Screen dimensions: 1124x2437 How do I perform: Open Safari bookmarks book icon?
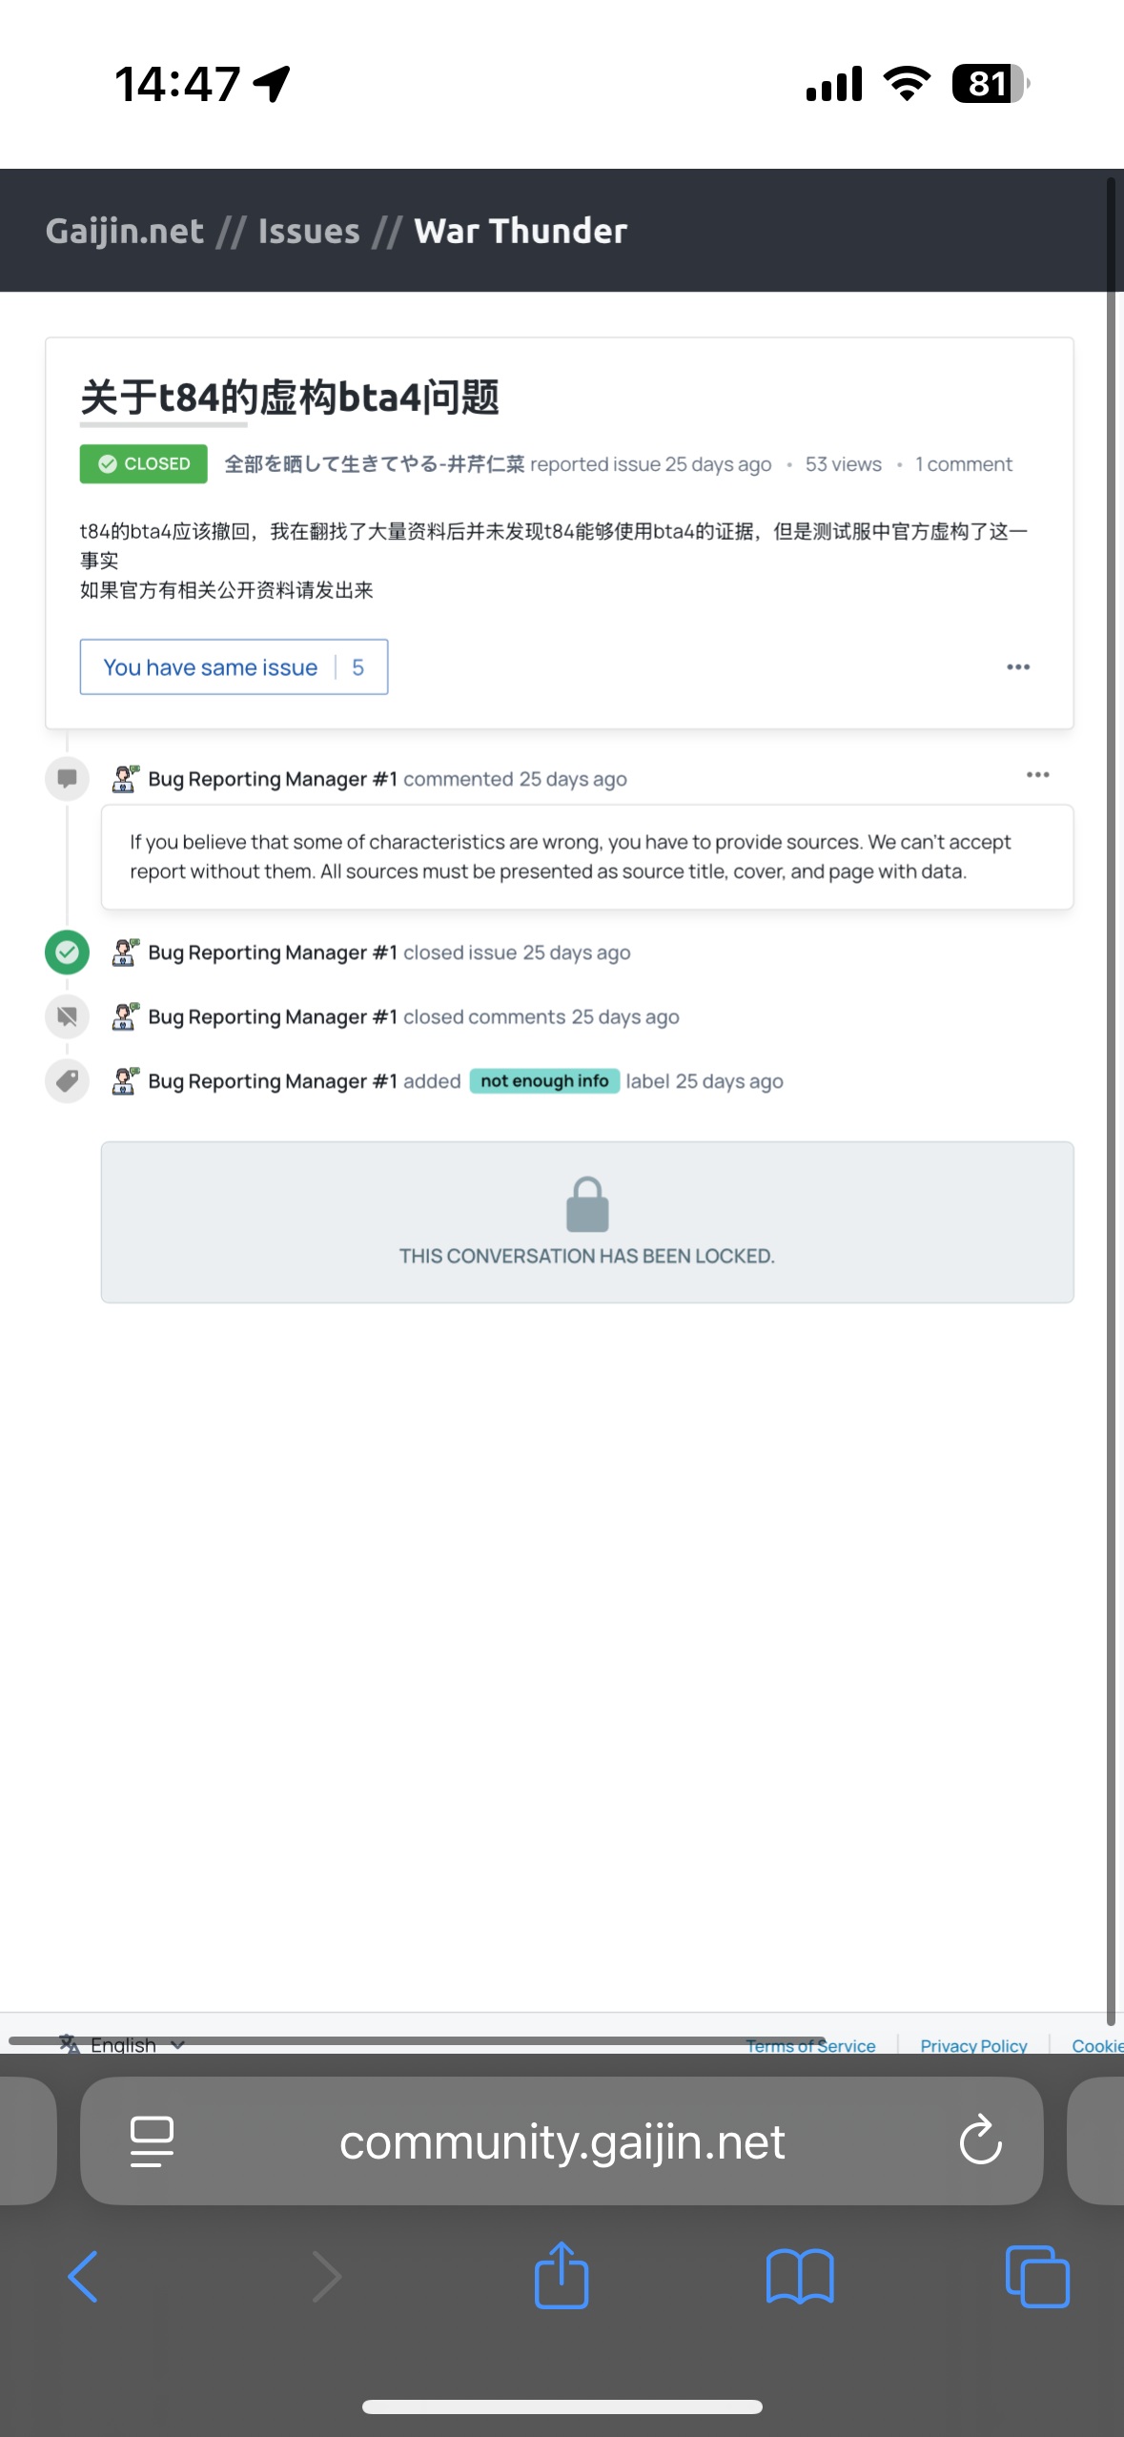coord(800,2277)
